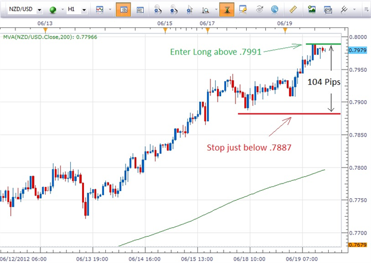Viewport: 371px width, 263px height.
Task: Click the 0.7750 price axis label
Action: (x=358, y=200)
